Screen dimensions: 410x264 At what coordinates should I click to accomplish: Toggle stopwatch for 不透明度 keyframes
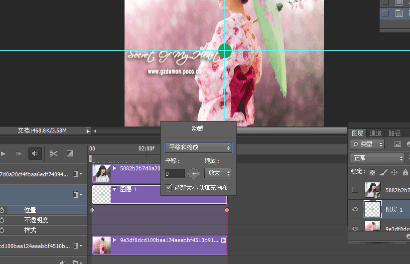coord(2,220)
